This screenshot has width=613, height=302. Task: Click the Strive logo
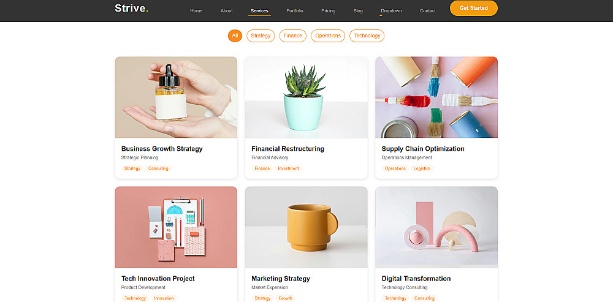[131, 8]
